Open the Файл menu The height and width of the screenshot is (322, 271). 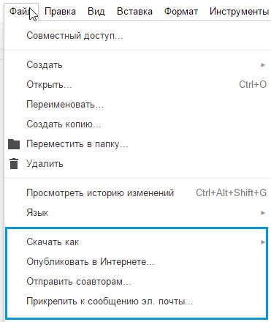pos(21,12)
